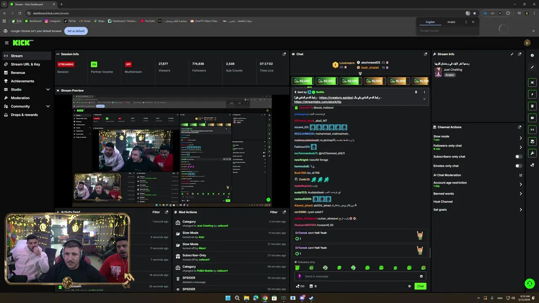Screen dimensions: 539x303
Task: Edit Stream info with pencil icon
Action: (512, 54)
